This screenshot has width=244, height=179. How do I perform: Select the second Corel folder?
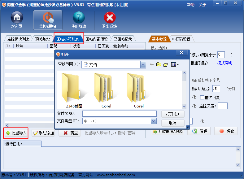(139, 90)
